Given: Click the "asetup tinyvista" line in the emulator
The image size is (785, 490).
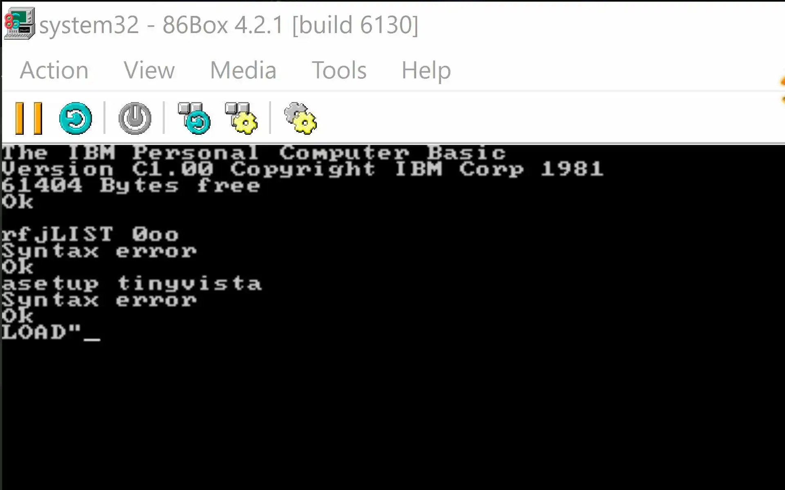Looking at the screenshot, I should point(132,284).
